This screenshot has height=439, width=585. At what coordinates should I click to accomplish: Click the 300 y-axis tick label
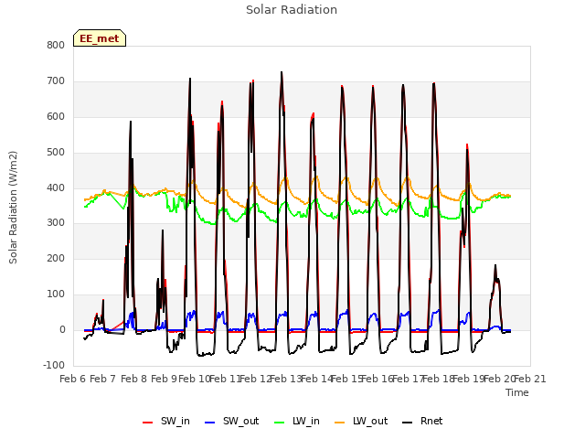(x=56, y=223)
